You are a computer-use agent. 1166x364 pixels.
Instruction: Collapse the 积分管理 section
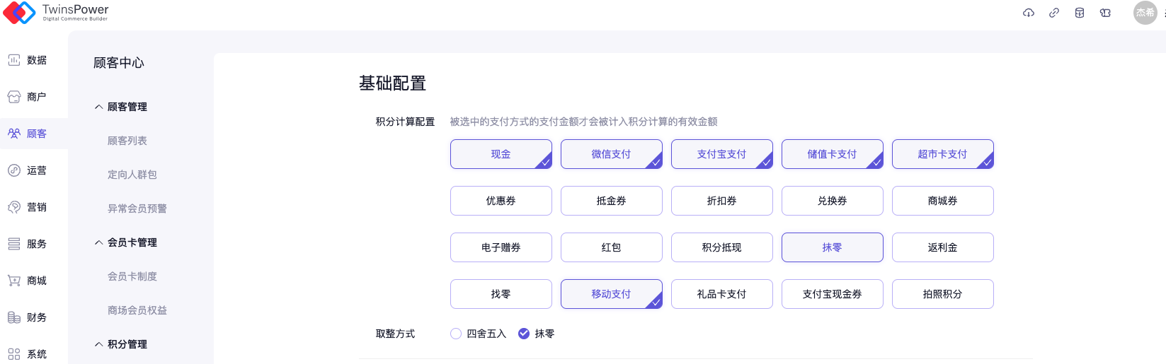point(99,344)
